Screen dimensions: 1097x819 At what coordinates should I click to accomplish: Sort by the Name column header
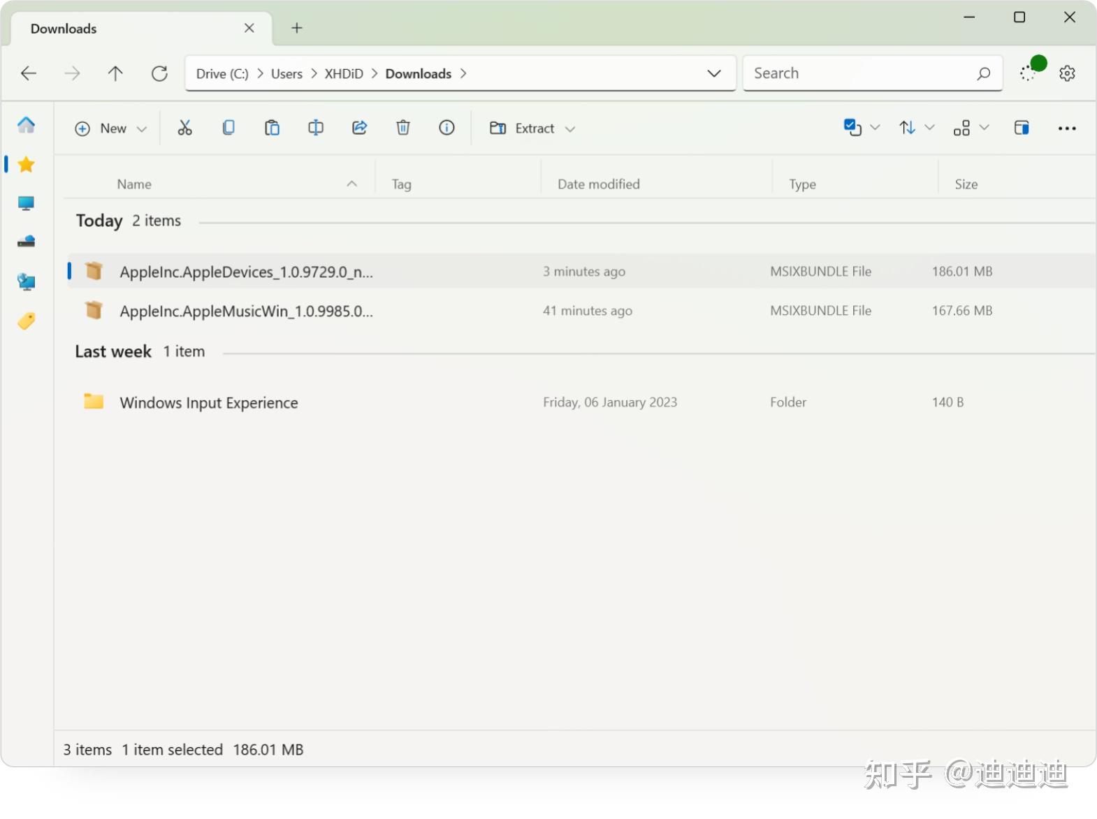134,184
